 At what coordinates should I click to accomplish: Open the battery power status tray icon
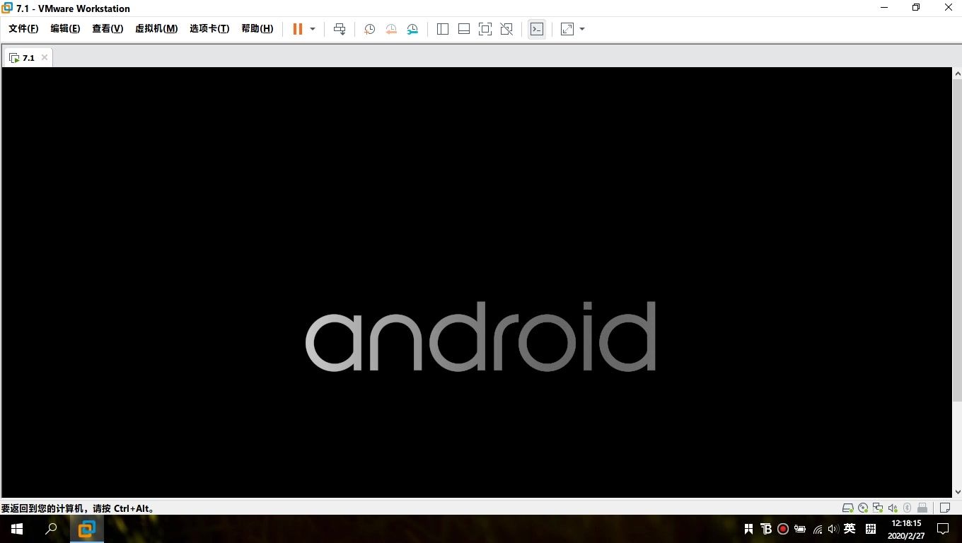point(800,529)
